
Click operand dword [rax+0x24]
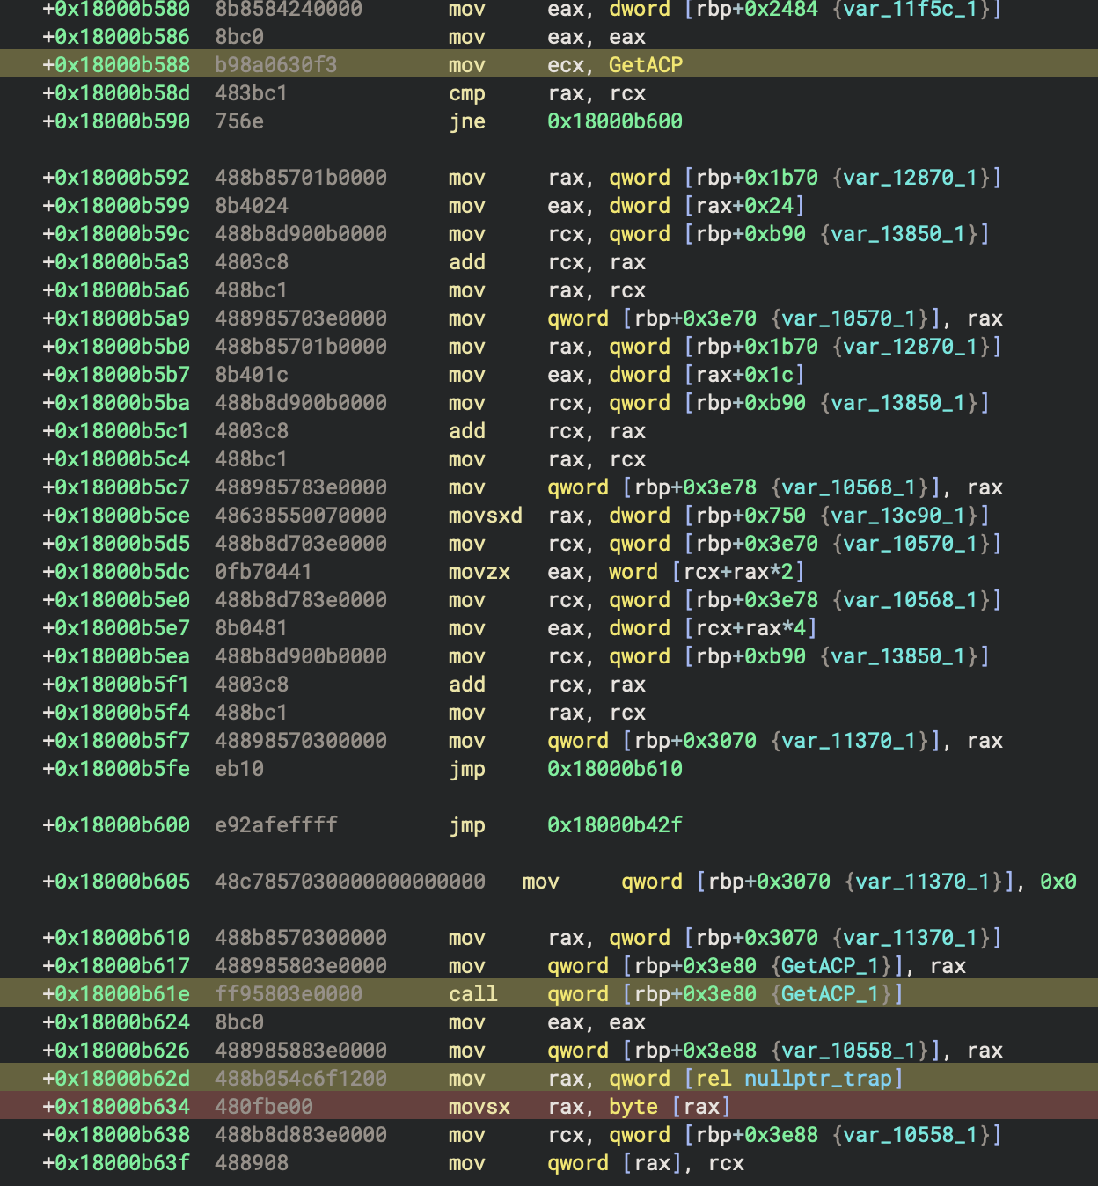[x=706, y=206]
